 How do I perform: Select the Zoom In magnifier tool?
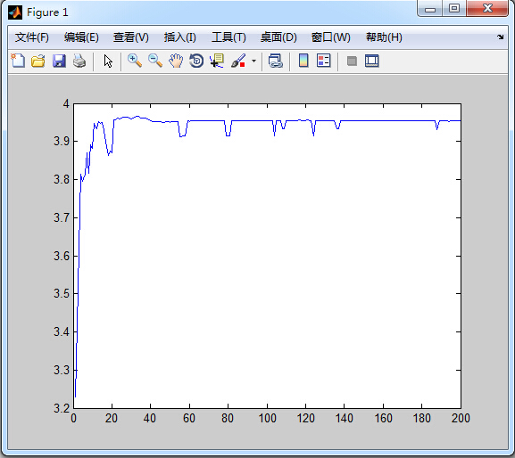coord(135,61)
